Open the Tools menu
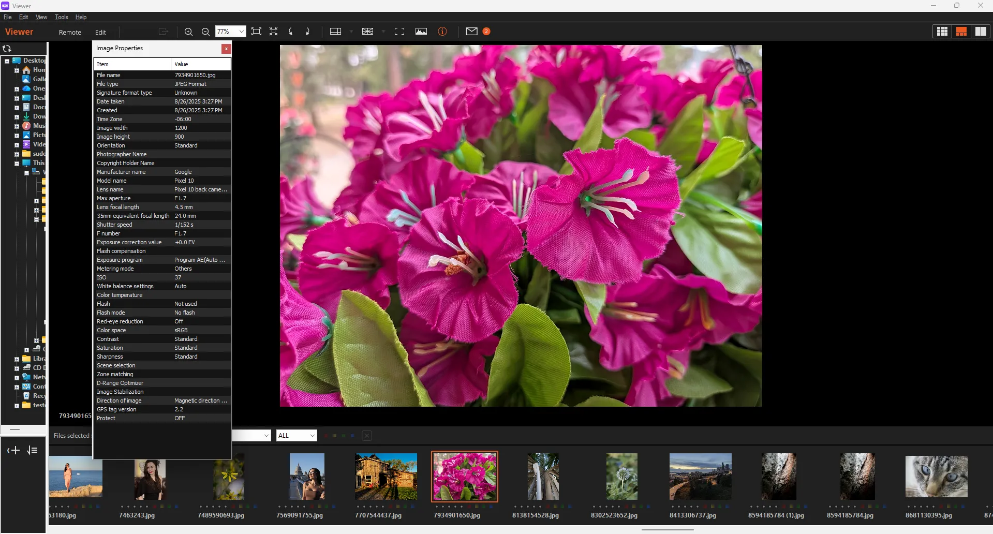 (61, 17)
